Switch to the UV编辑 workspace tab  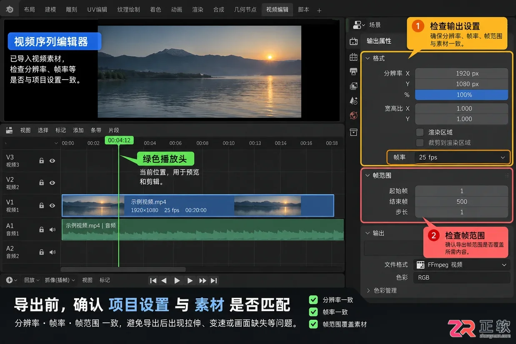pos(97,9)
